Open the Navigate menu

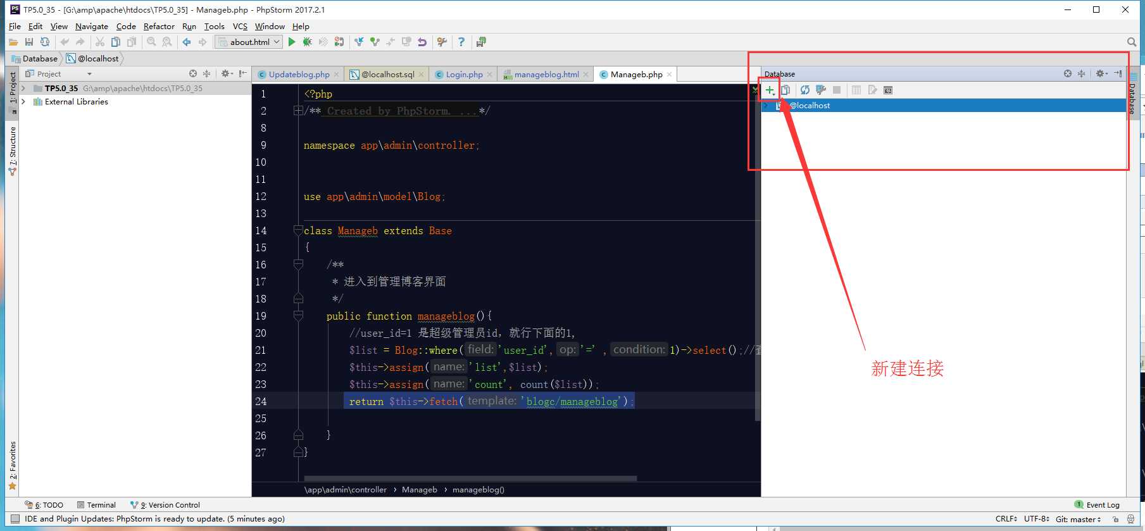tap(92, 26)
